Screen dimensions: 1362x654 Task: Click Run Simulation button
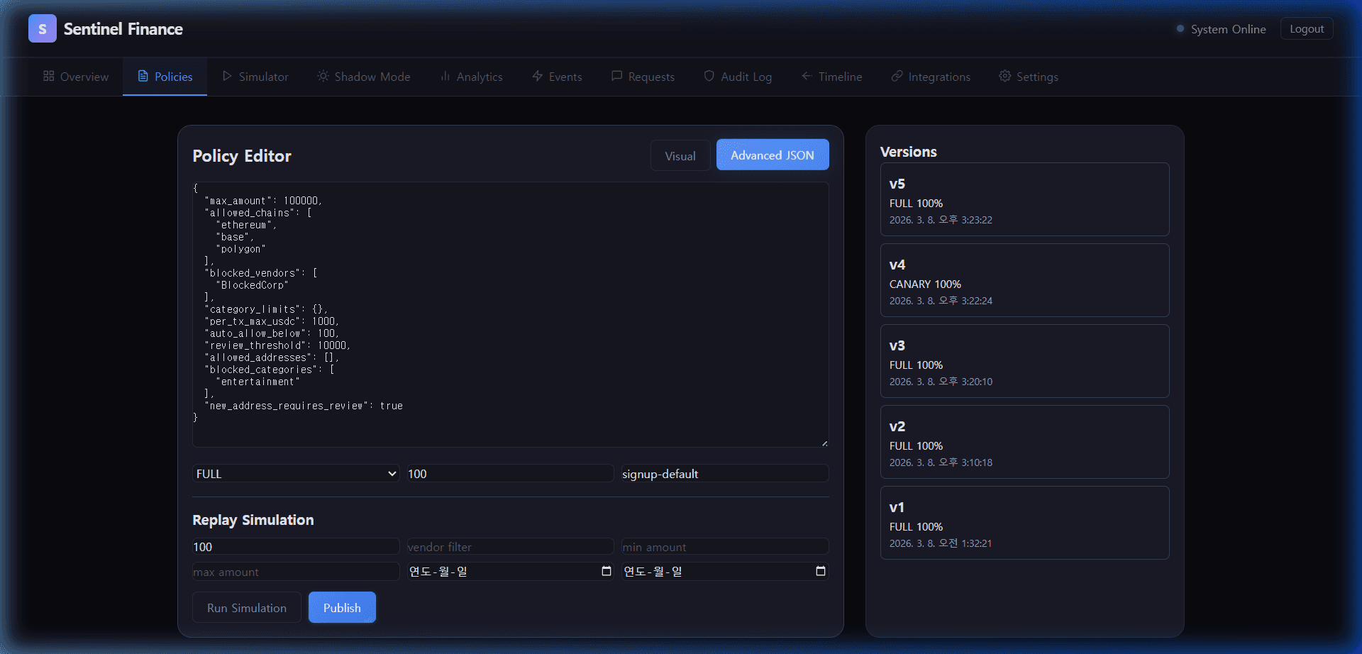click(x=246, y=608)
